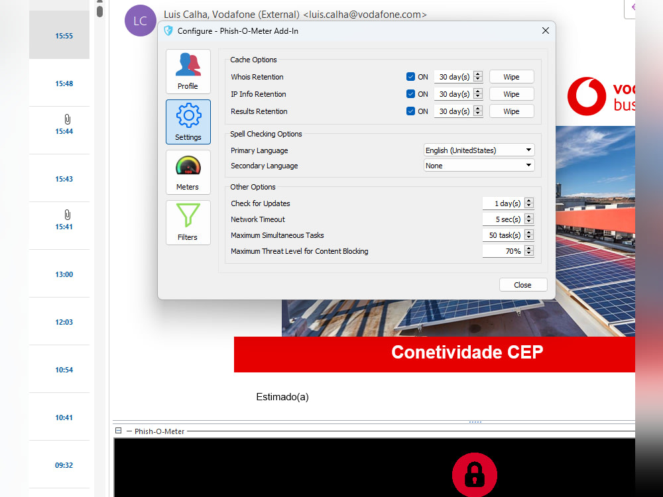Toggle IP Info Retention off
Image resolution: width=663 pixels, height=497 pixels.
[x=411, y=93]
